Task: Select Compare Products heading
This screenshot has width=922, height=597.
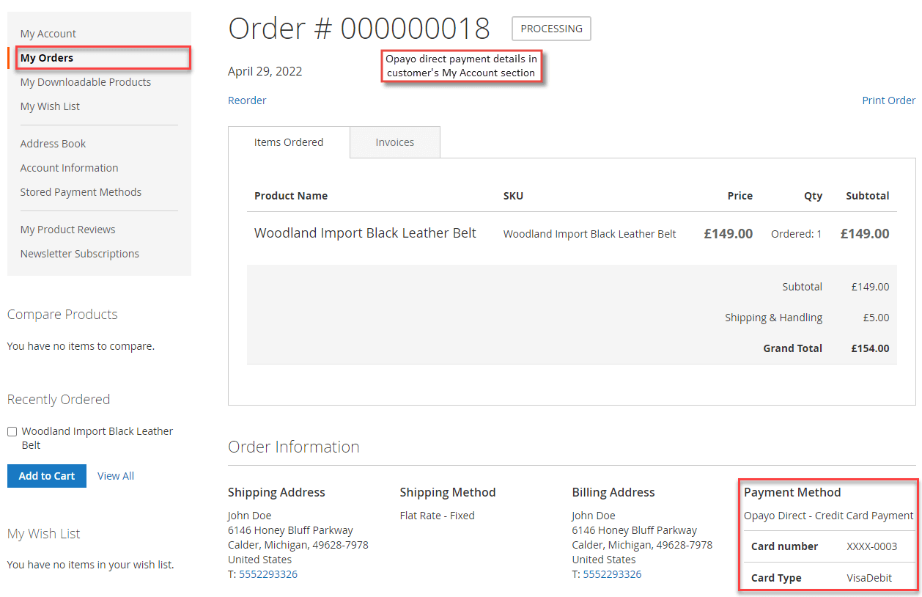Action: click(62, 315)
